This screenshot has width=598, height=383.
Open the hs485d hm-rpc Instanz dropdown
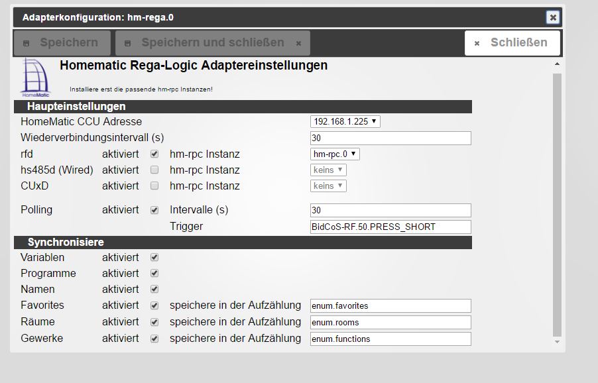point(328,170)
